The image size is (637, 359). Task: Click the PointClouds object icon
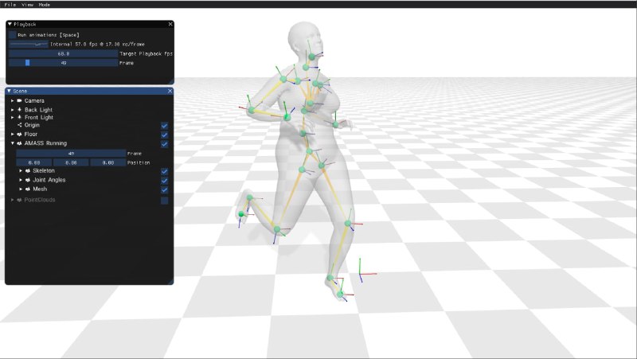(x=19, y=200)
